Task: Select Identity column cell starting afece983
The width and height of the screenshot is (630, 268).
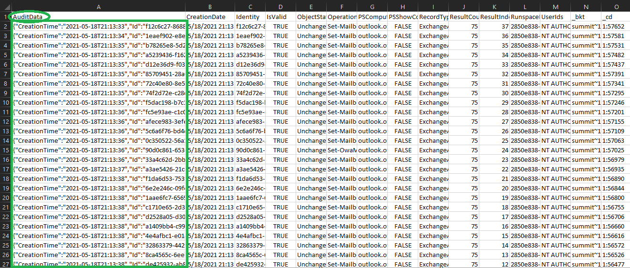Action: (250, 121)
